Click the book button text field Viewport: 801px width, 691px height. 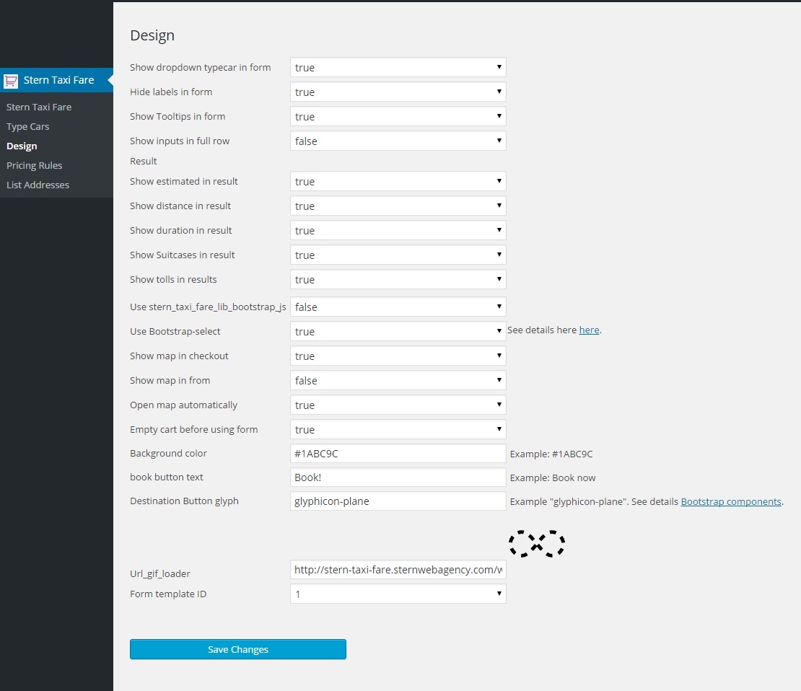tap(398, 477)
